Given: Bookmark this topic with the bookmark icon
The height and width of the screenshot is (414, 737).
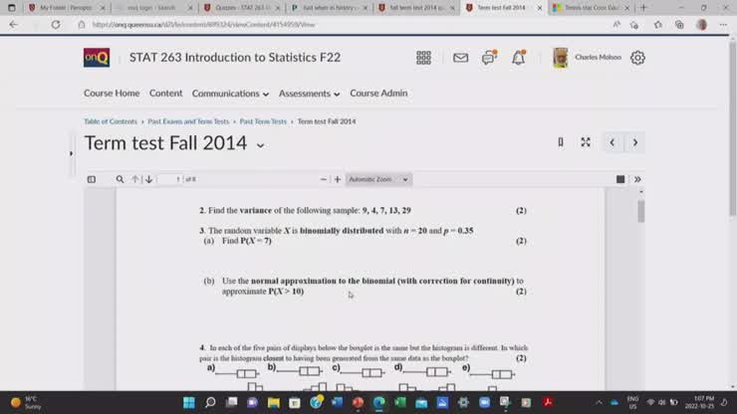Looking at the screenshot, I should tap(561, 142).
